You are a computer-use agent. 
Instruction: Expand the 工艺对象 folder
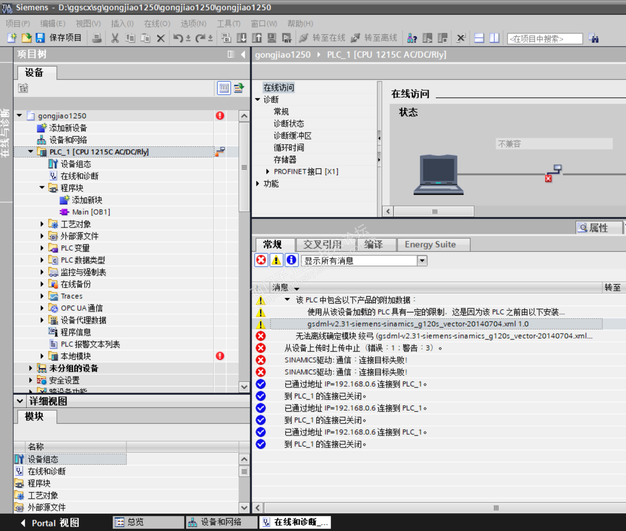click(42, 224)
